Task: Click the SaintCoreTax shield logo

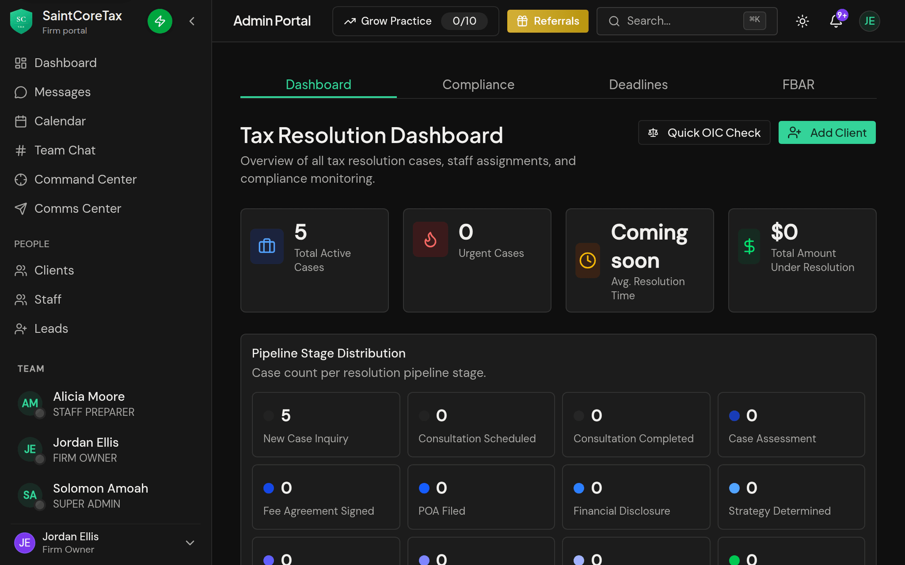Action: (x=21, y=21)
